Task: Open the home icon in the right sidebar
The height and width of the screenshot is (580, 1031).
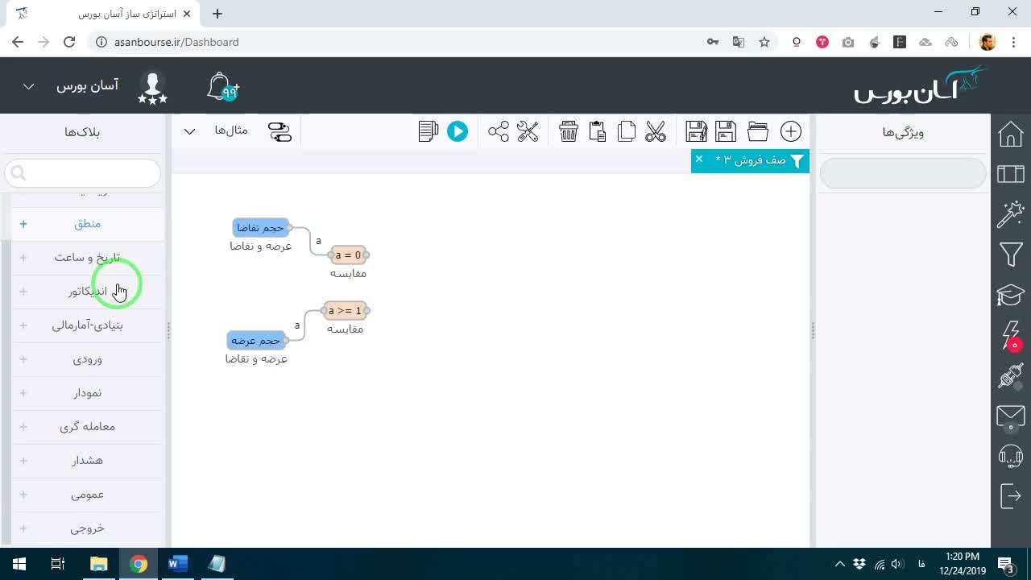Action: pos(1010,134)
